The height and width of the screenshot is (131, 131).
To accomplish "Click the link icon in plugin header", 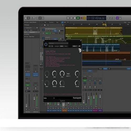I will pyautogui.click(x=79, y=46).
